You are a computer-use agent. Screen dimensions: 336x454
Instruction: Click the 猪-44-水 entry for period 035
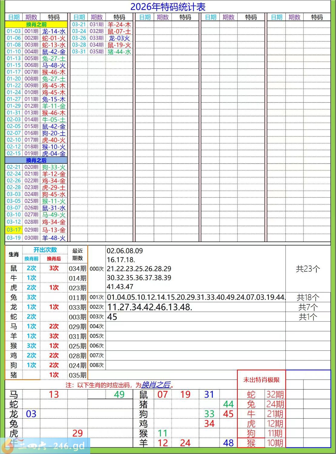[119, 52]
